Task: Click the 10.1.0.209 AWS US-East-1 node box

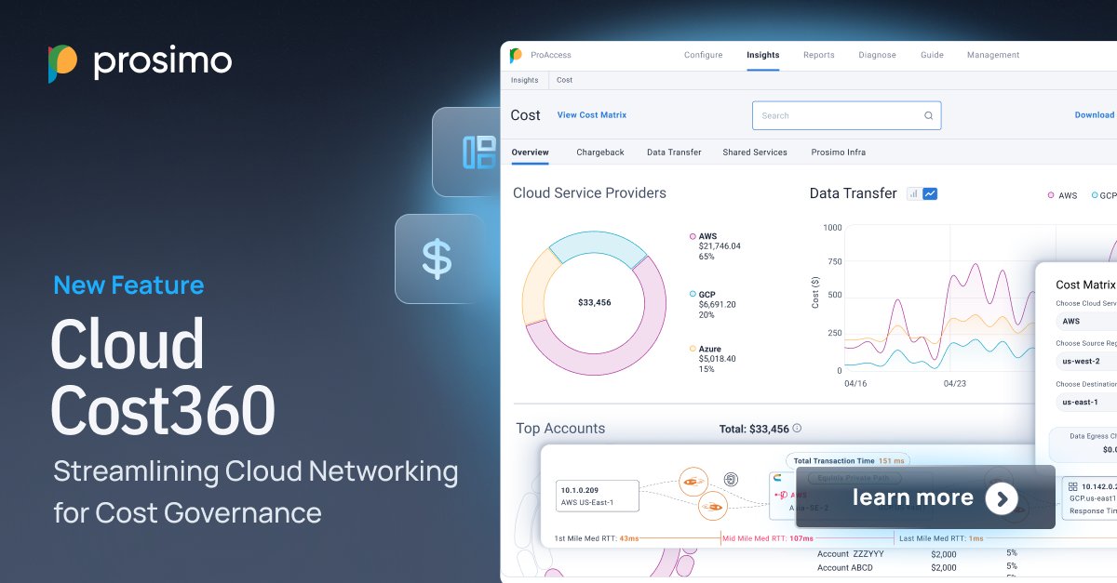Action: click(x=597, y=496)
